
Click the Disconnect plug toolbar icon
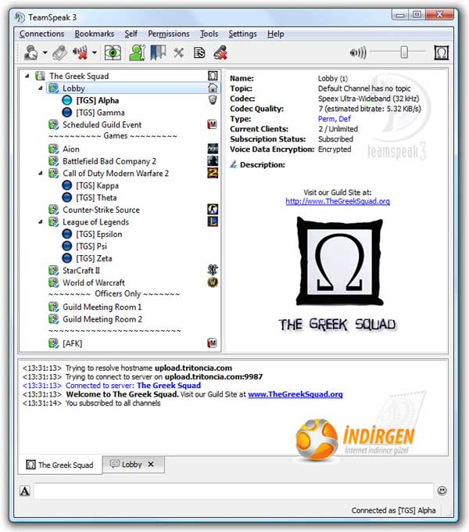pos(60,53)
